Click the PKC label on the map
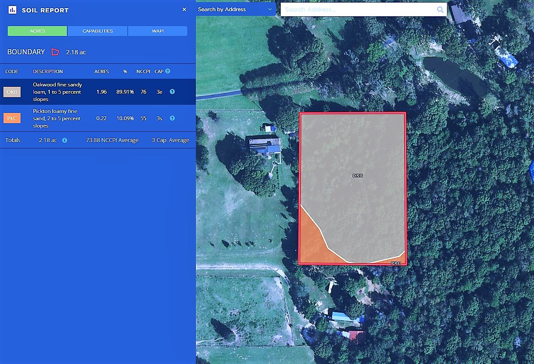 [396, 263]
